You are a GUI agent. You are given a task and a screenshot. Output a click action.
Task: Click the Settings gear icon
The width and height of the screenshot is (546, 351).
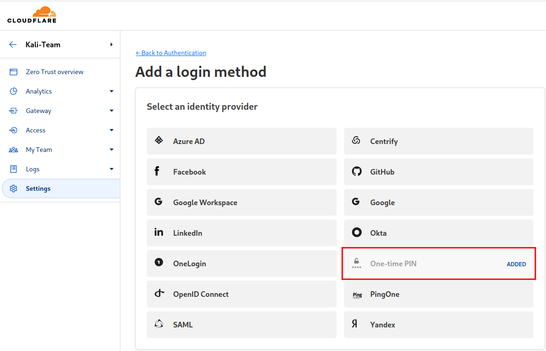click(x=13, y=189)
